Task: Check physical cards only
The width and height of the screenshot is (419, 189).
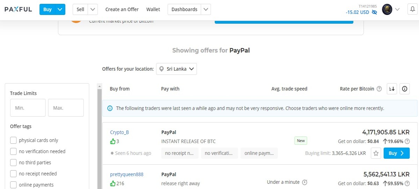Action: pos(13,140)
